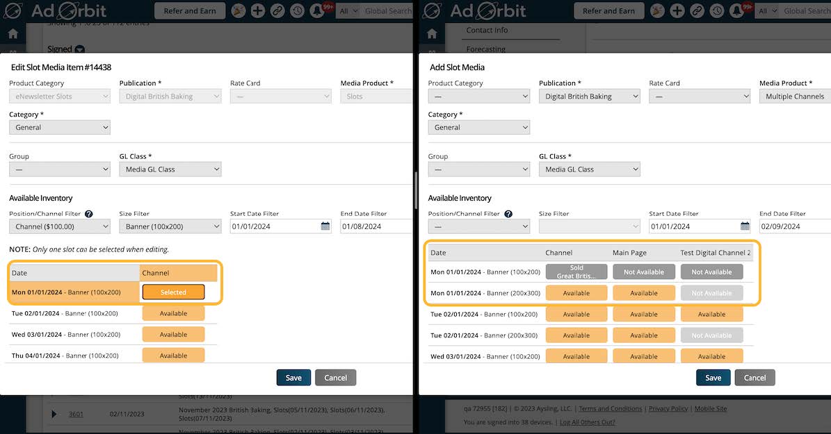Viewport: 831px width, 434px height.
Task: Click the Log All Others Out? link
Action: click(x=587, y=422)
